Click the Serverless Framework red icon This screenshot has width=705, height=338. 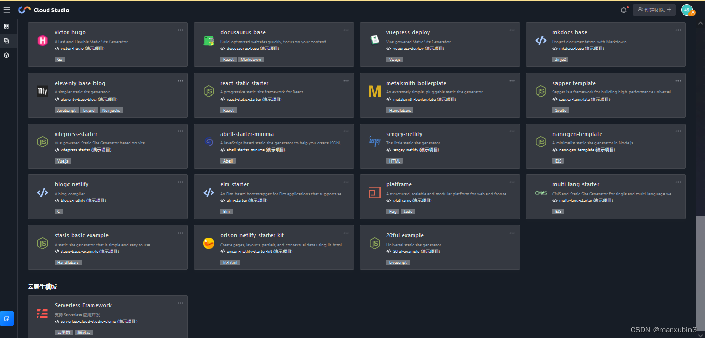43,314
